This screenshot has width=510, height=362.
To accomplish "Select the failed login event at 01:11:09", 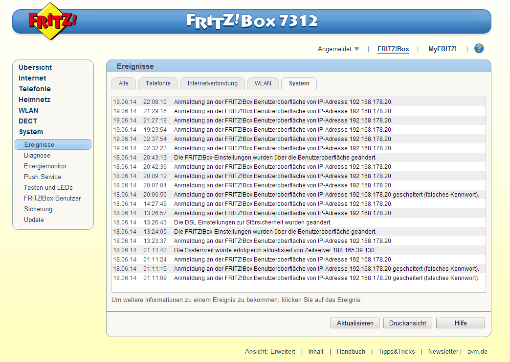I will tap(299, 278).
